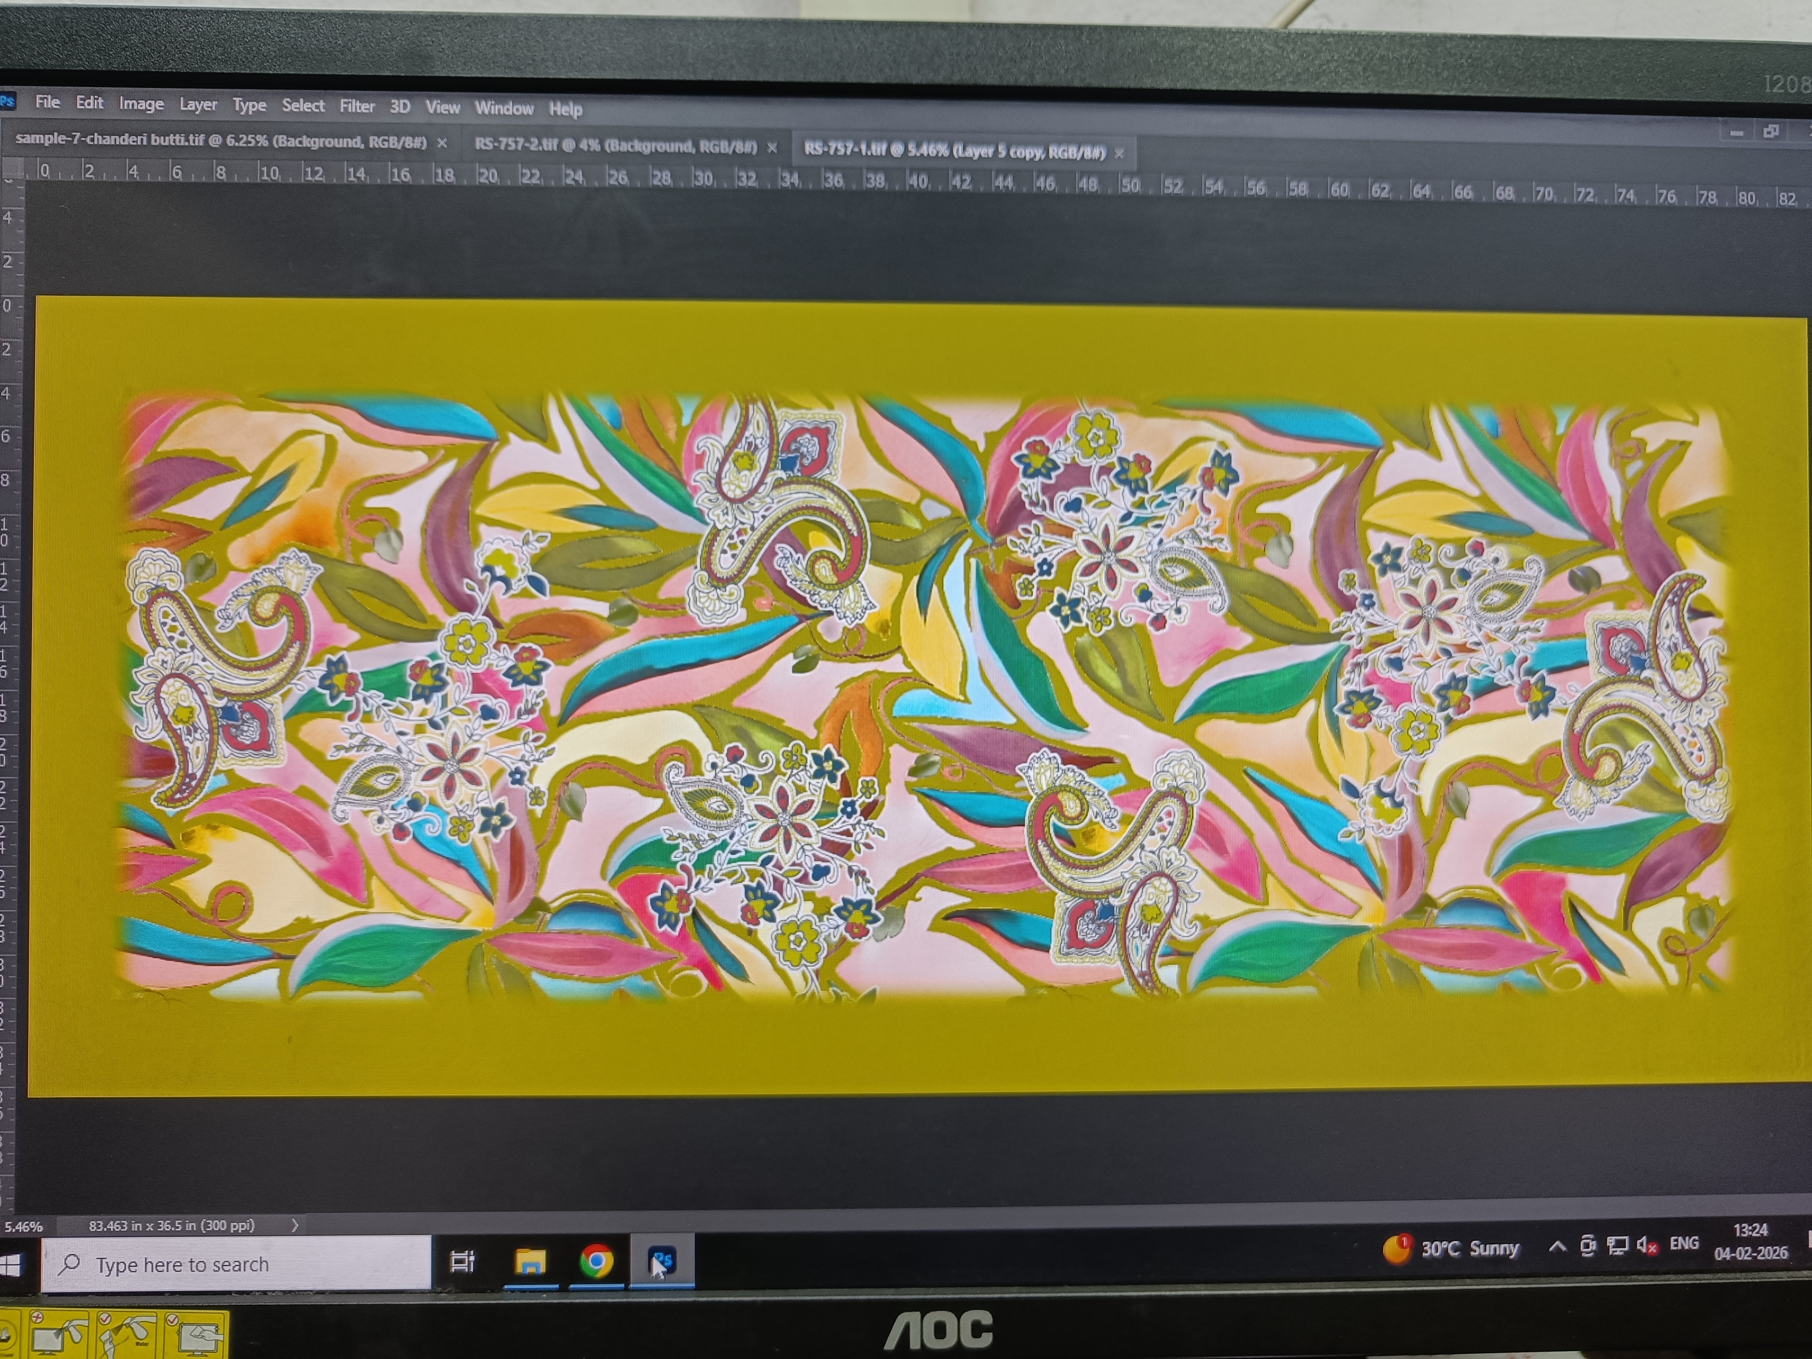Open File Explorer from the taskbar
The height and width of the screenshot is (1359, 1812).
530,1262
